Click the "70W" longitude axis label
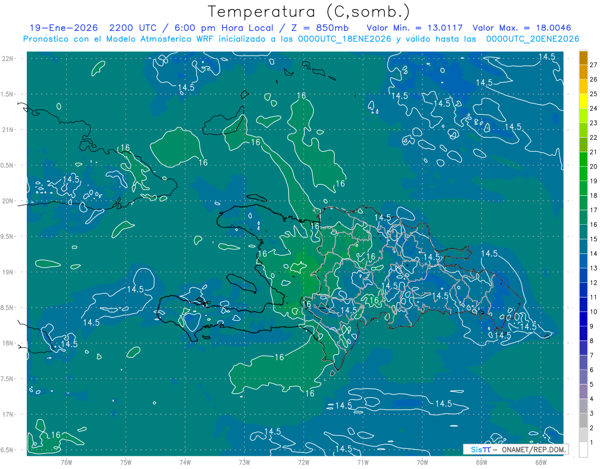607x469 pixels. click(422, 462)
